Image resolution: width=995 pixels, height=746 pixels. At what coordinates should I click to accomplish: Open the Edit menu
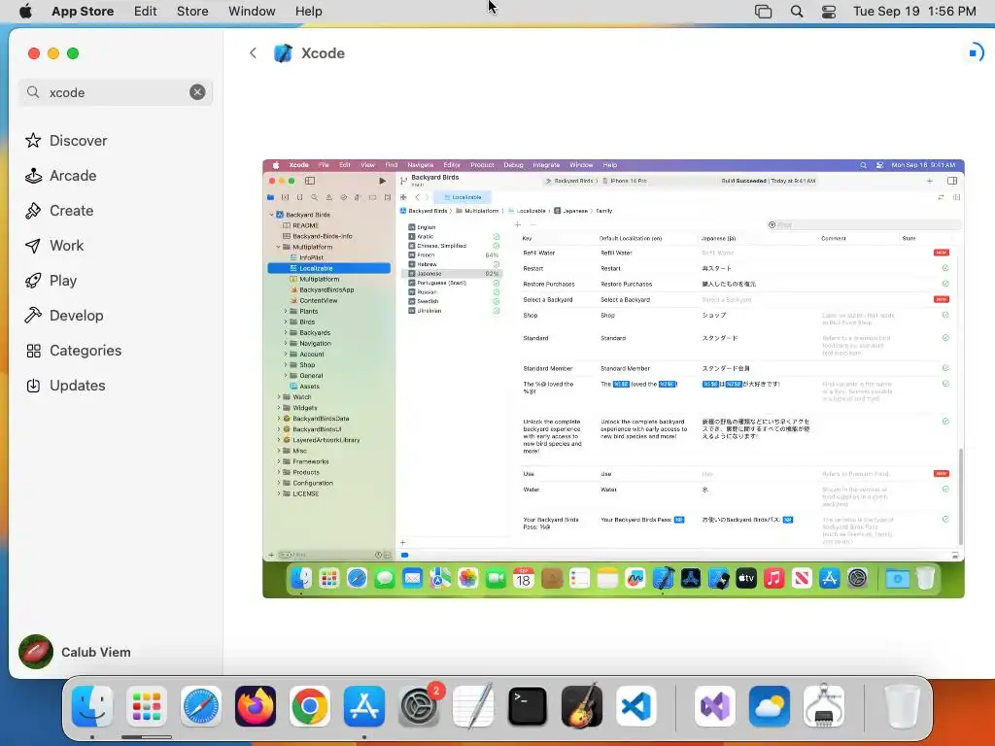[x=146, y=11]
